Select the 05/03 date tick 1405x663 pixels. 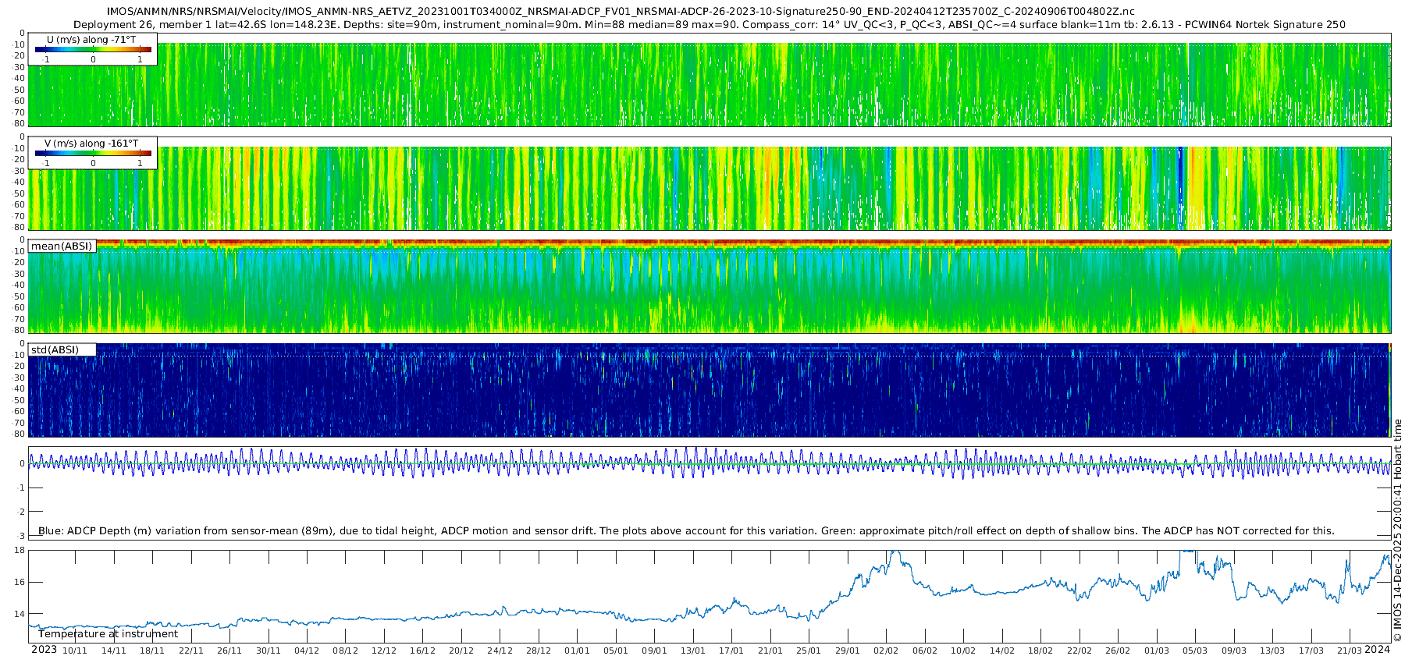1195,651
